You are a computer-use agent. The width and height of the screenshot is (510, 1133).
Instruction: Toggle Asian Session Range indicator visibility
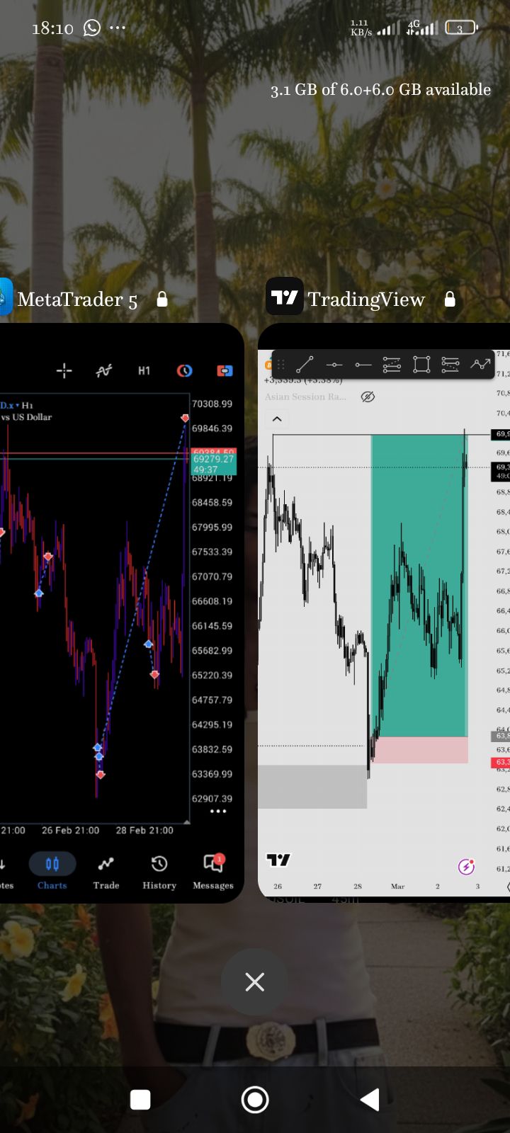(x=368, y=397)
